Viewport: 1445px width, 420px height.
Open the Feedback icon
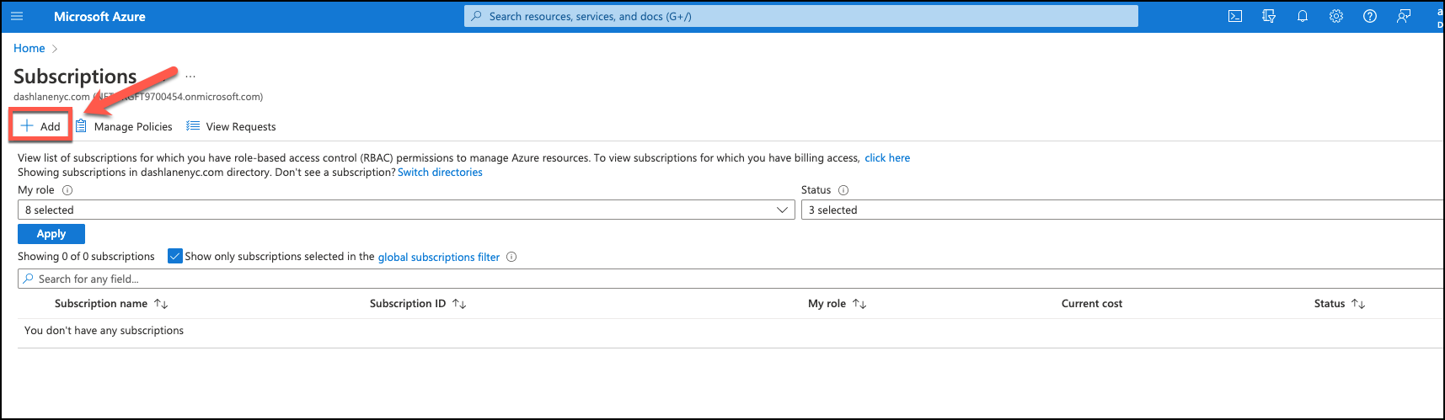1404,16
